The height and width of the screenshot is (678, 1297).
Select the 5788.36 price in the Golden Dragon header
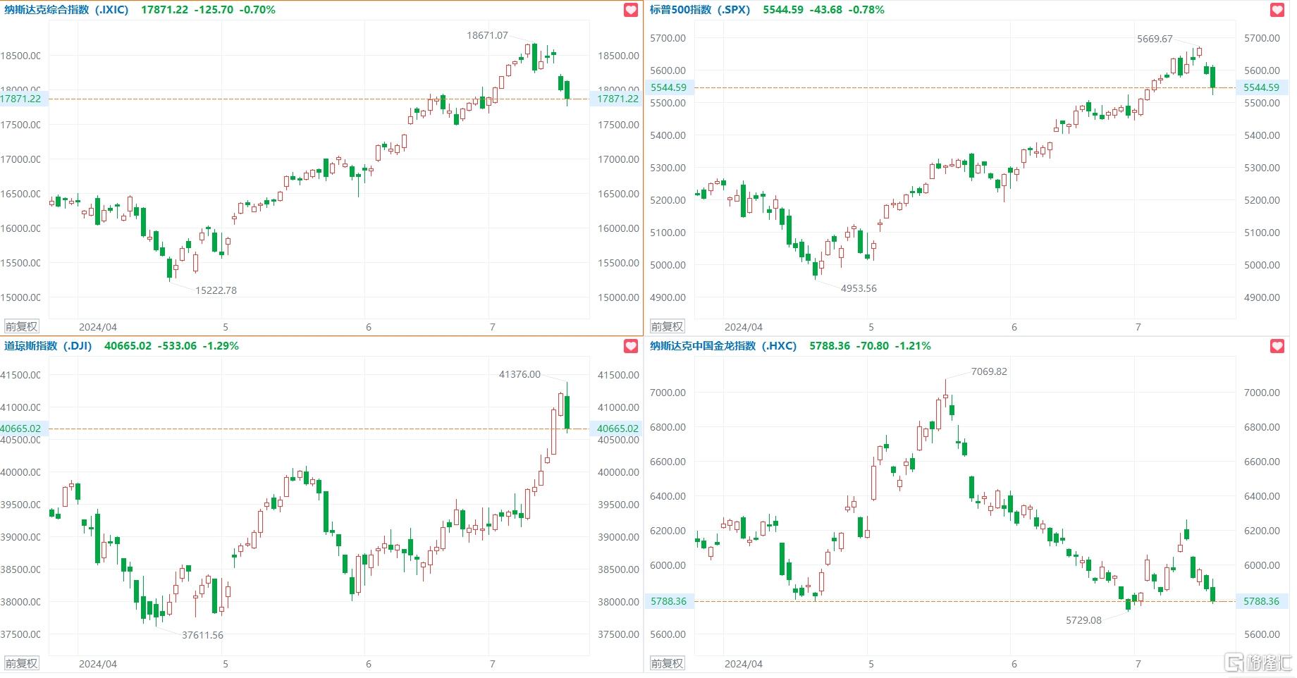coord(830,346)
